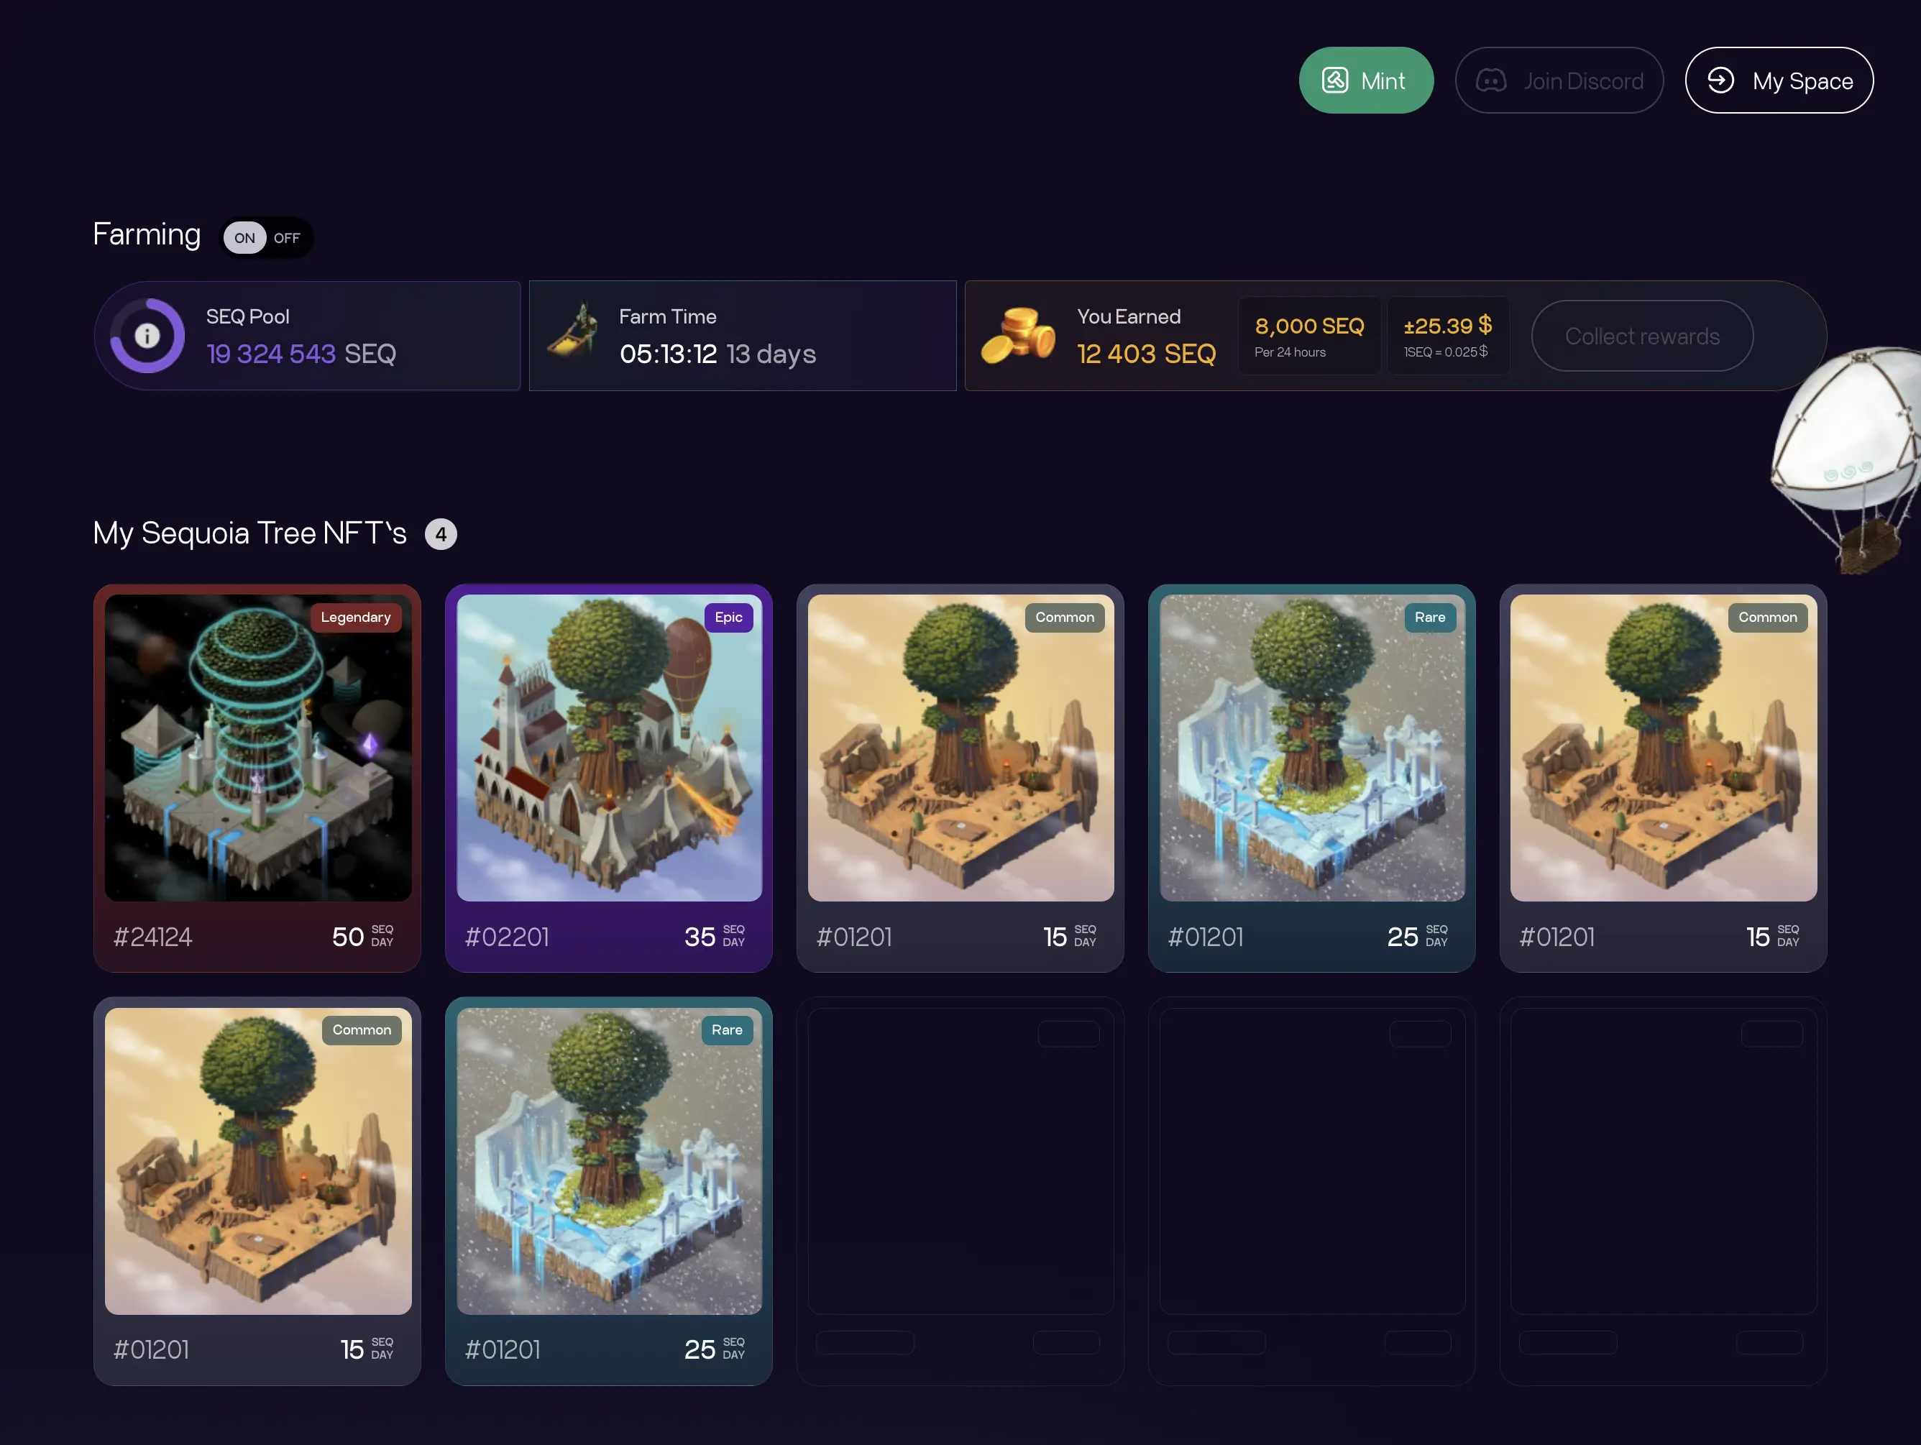
Task: Click the ±25.39 $ value box
Action: tap(1448, 336)
